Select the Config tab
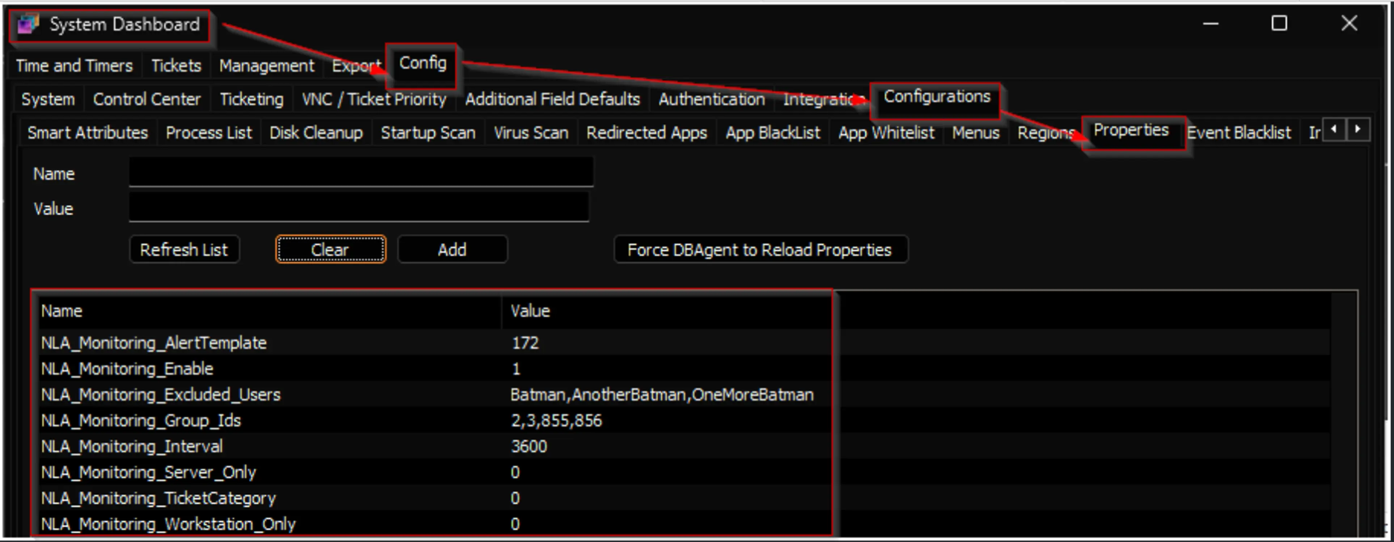This screenshot has width=1394, height=542. point(423,64)
